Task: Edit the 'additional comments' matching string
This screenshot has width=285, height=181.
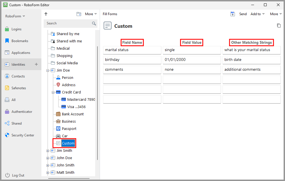Action: click(x=251, y=70)
